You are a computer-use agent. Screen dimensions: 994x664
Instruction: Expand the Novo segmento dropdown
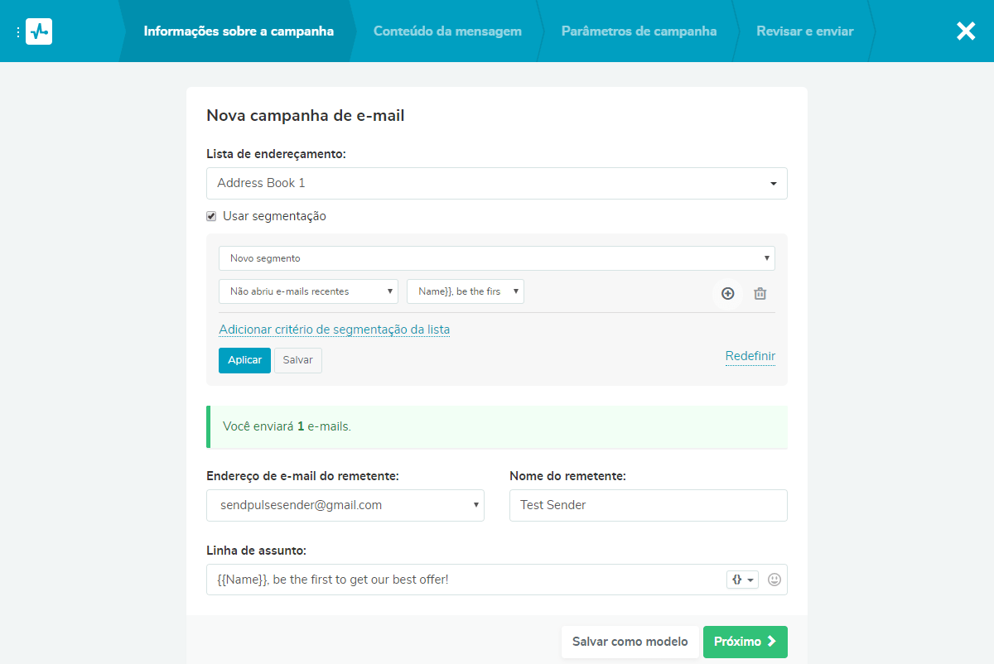tap(497, 258)
